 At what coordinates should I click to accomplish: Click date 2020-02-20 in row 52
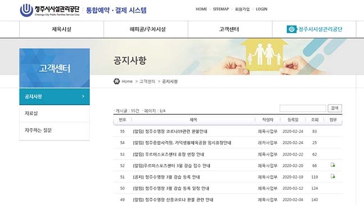click(x=293, y=166)
